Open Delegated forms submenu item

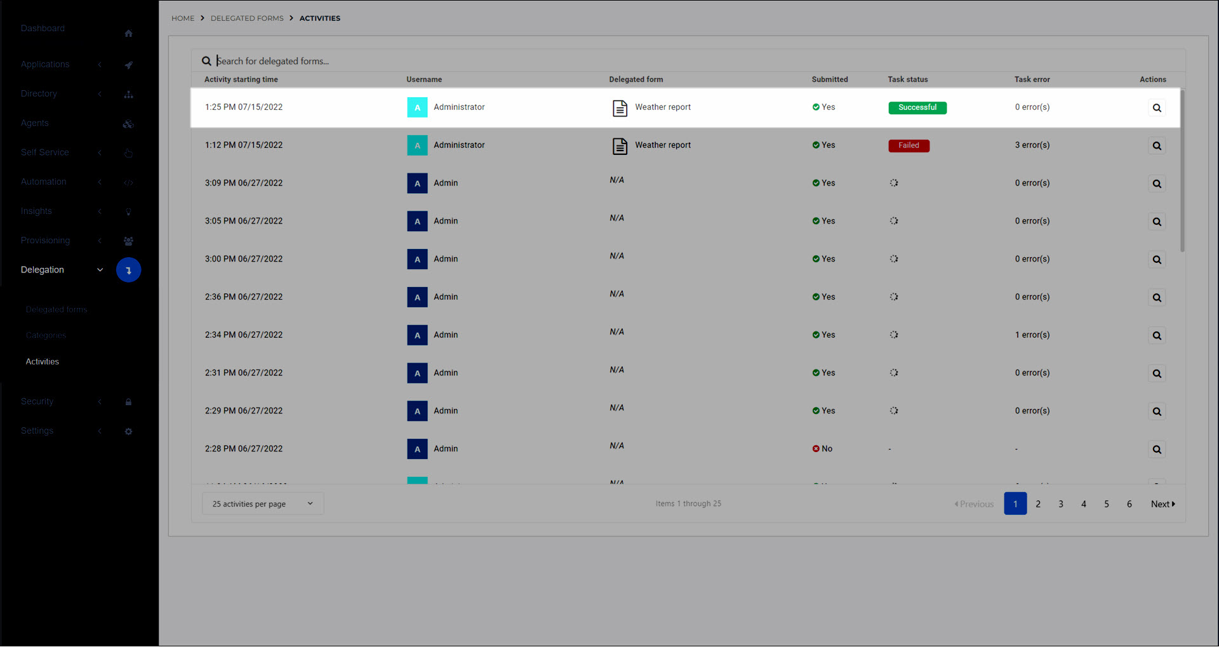57,310
